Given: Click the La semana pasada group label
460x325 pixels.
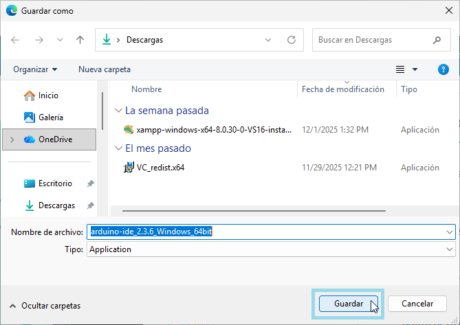Looking at the screenshot, I should (x=167, y=111).
